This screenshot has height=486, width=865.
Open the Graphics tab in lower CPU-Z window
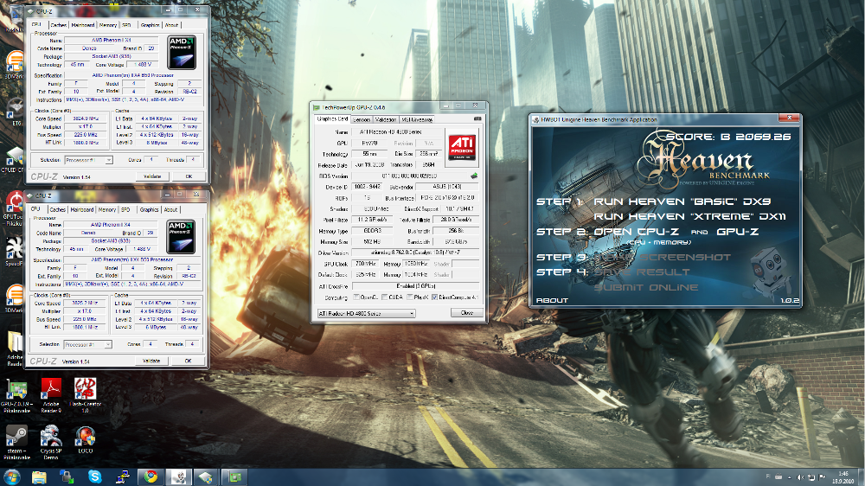pyautogui.click(x=149, y=209)
